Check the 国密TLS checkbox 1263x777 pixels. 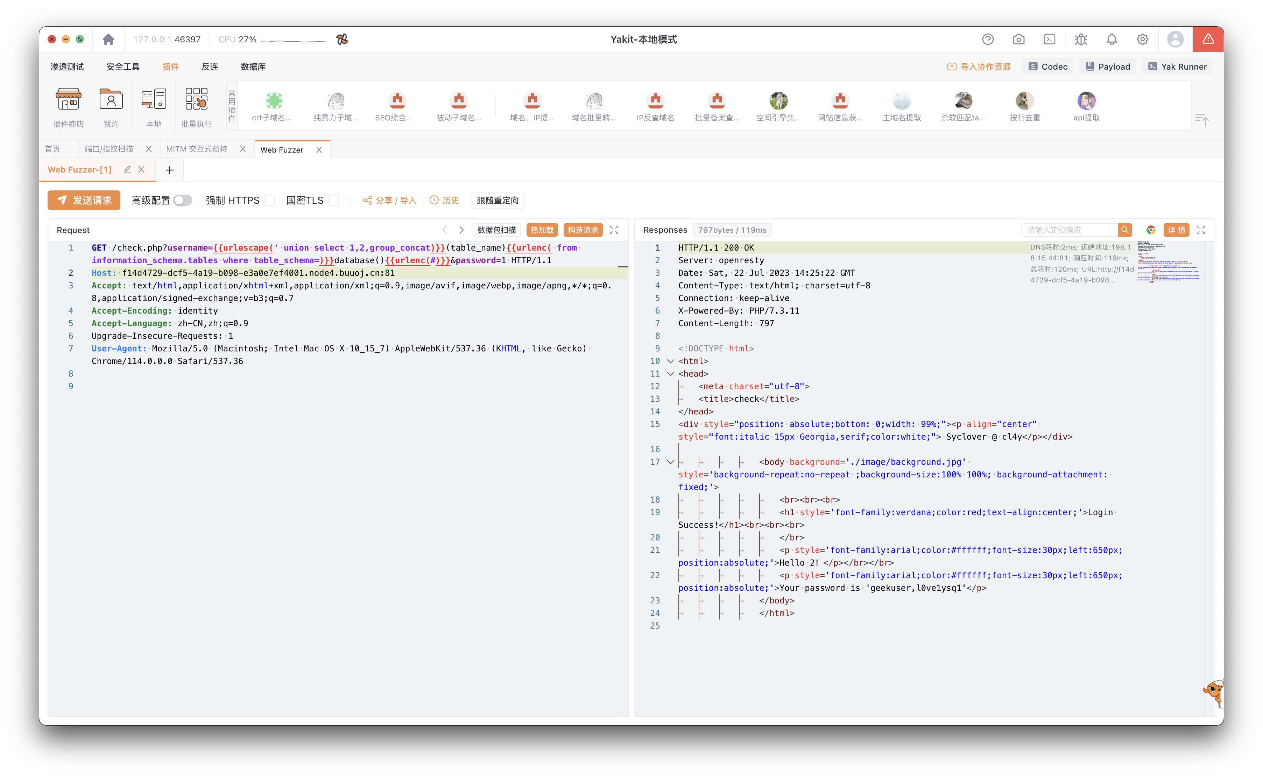coord(333,201)
